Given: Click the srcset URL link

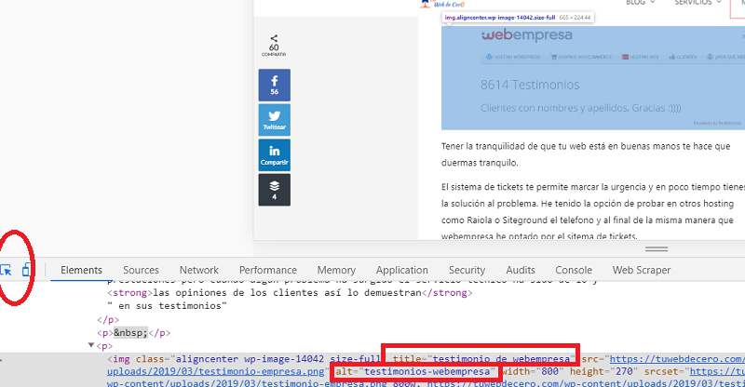Looking at the screenshot, I should tap(717, 371).
